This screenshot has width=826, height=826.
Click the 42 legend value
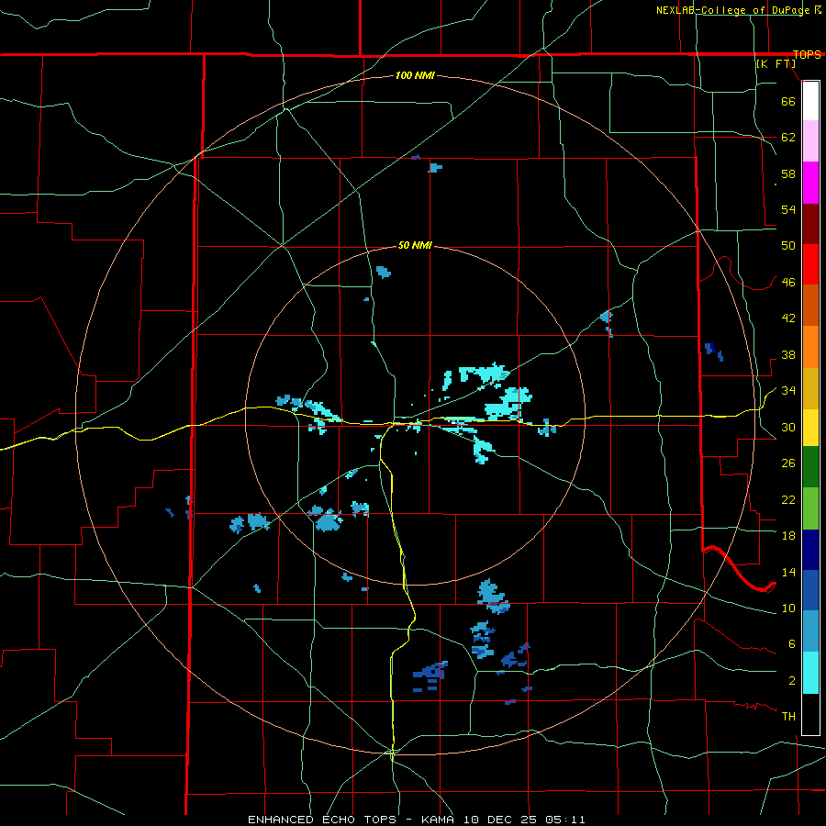pos(788,318)
